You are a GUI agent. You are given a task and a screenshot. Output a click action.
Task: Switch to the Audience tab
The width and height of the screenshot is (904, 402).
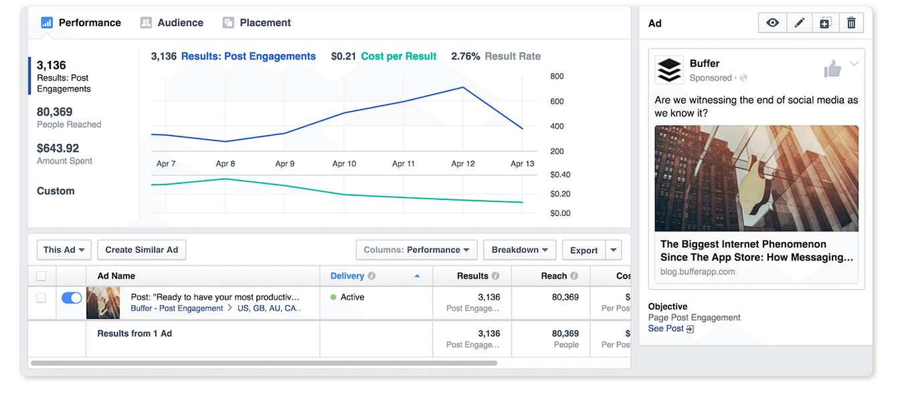172,23
